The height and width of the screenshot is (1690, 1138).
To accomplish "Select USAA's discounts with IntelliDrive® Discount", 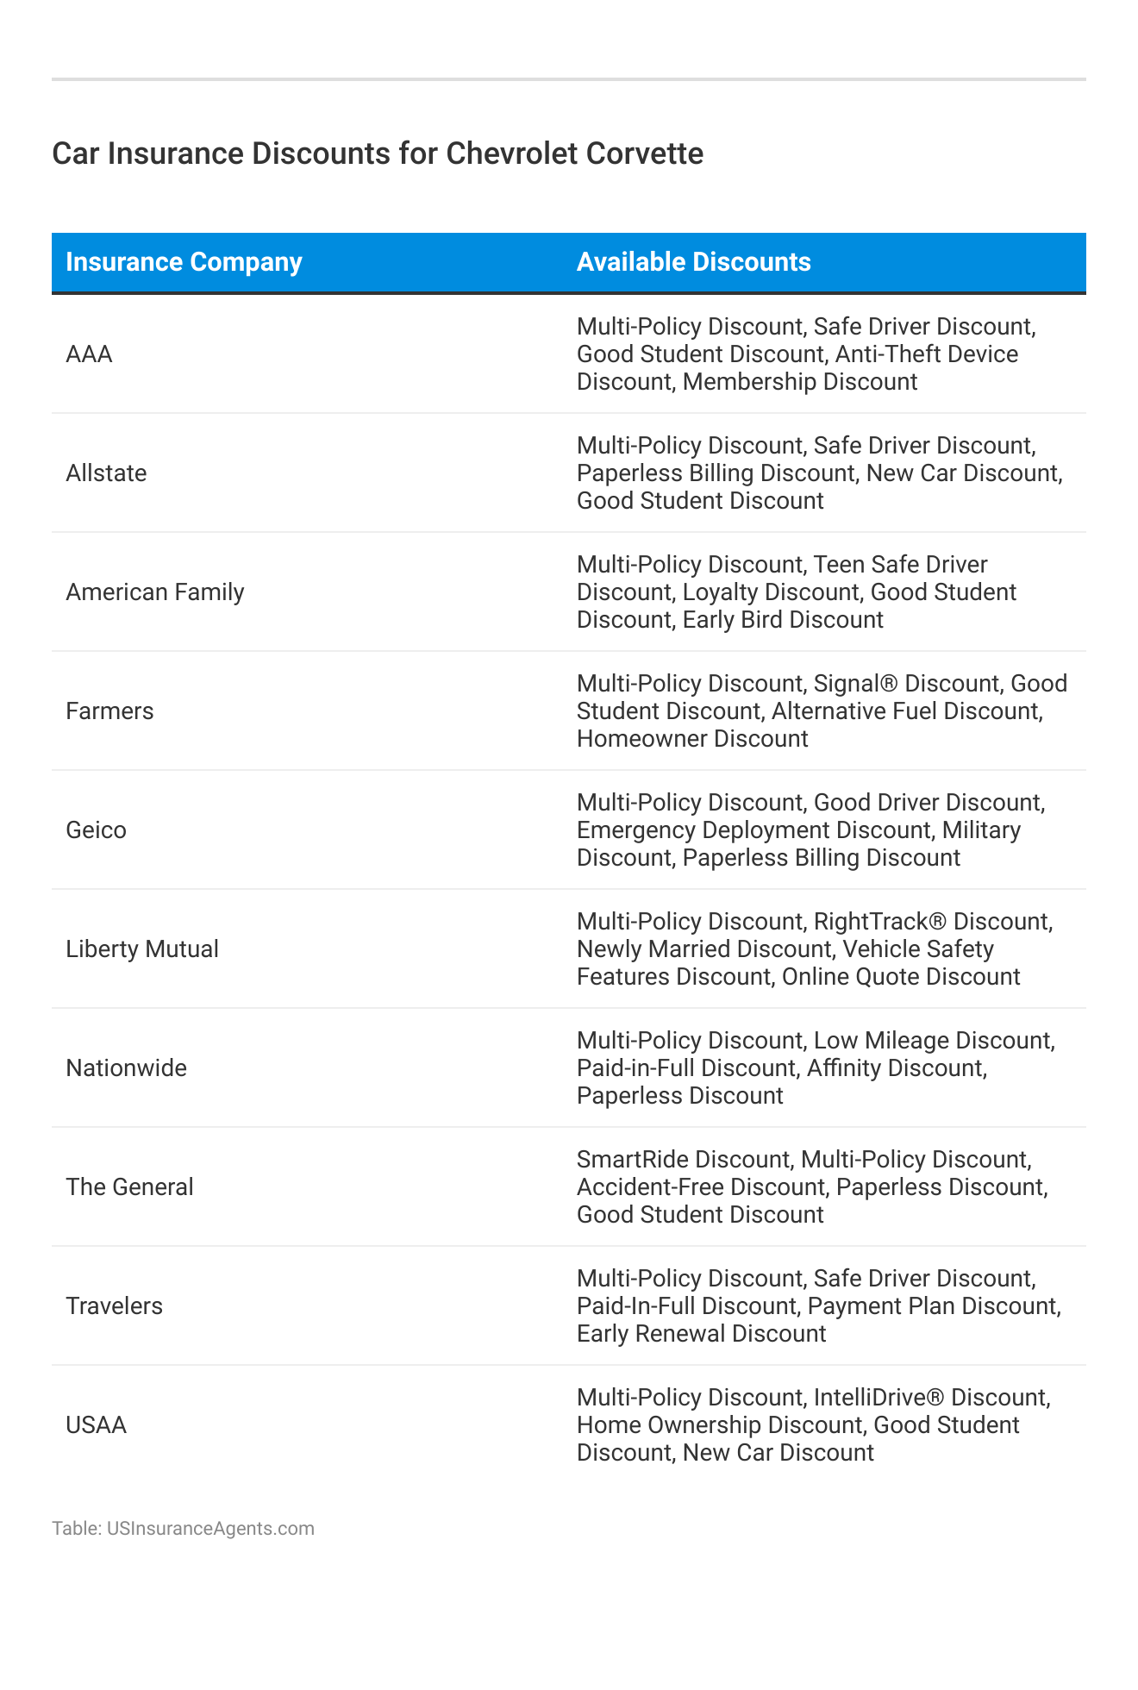I will pos(813,1425).
